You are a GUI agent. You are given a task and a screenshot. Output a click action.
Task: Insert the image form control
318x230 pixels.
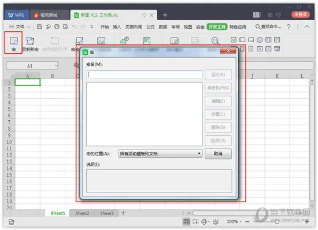[x=268, y=49]
